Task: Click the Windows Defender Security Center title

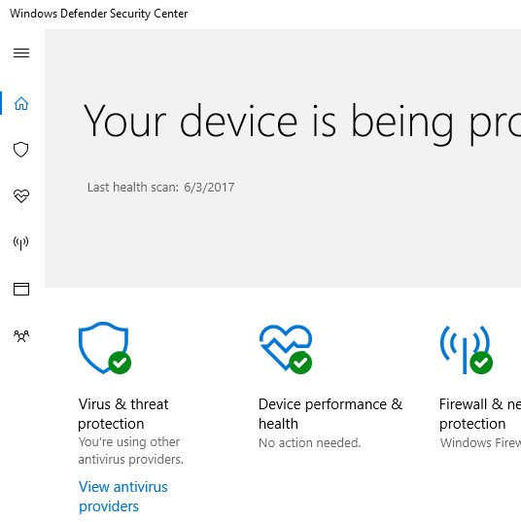Action: click(x=98, y=14)
